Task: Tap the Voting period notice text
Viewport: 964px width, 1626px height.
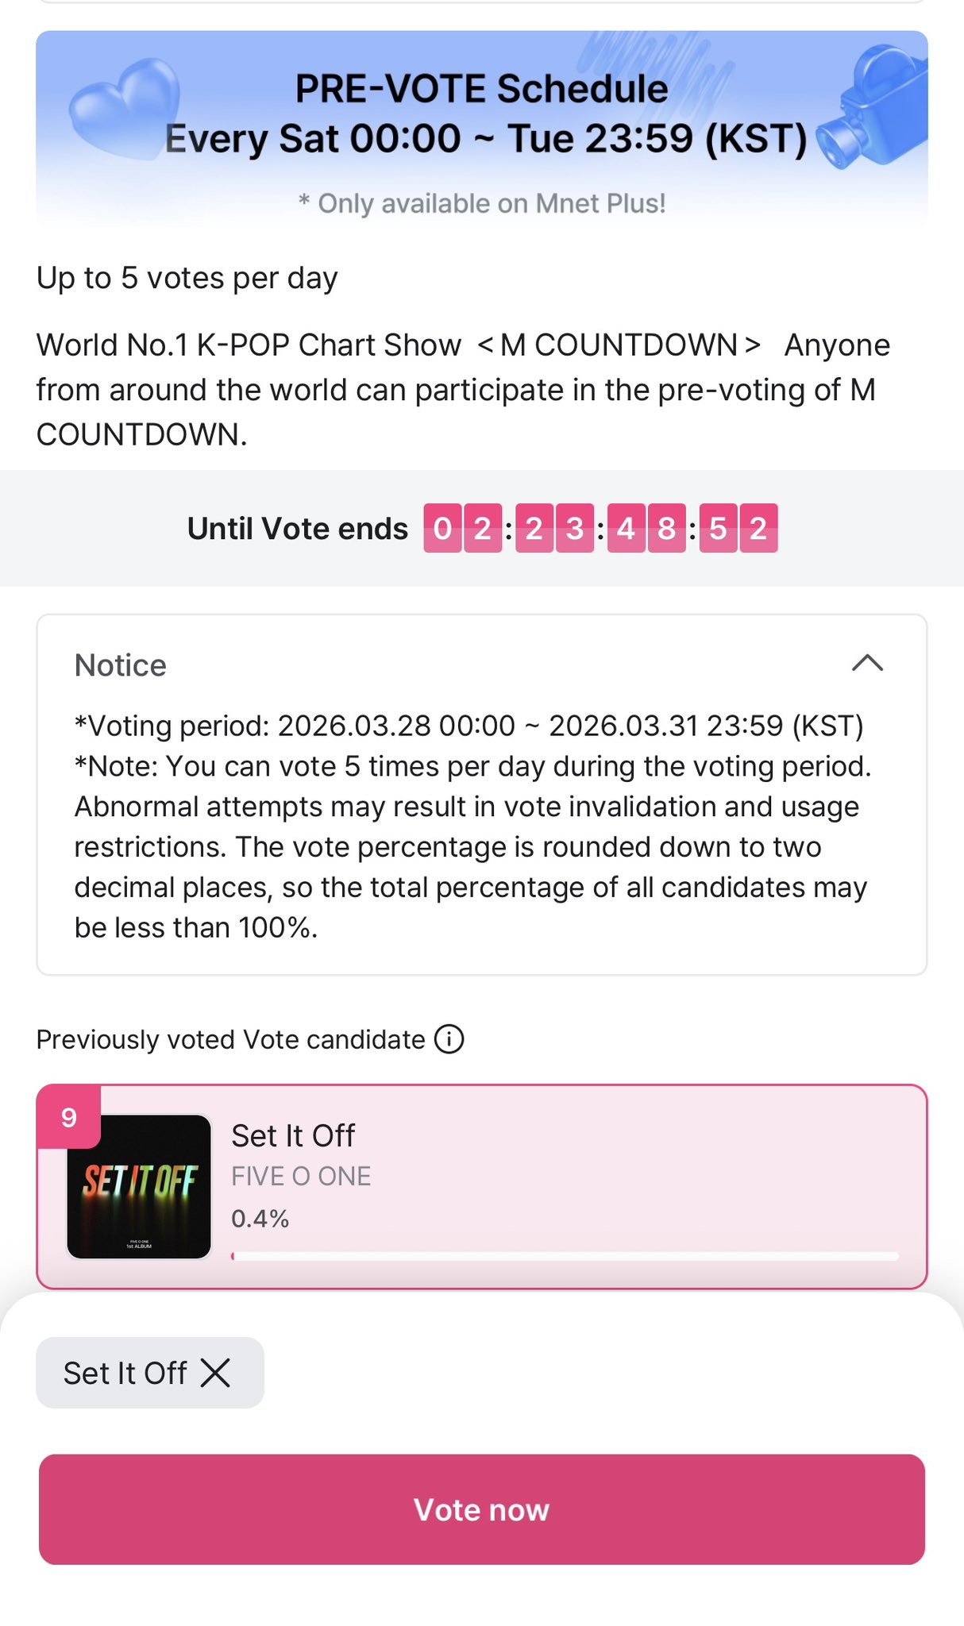Action: point(469,726)
